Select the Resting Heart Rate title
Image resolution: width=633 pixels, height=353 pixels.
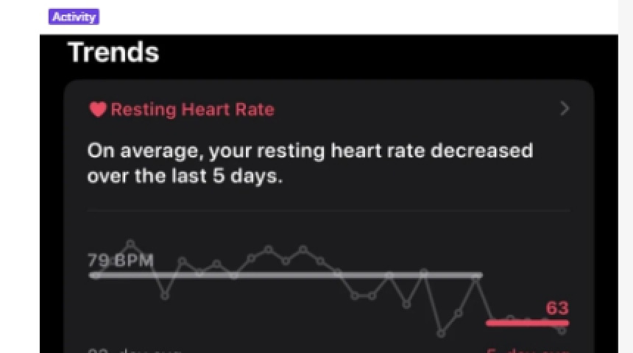click(x=192, y=110)
